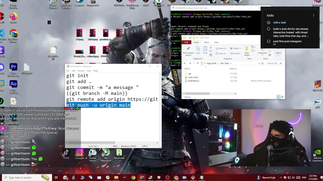323x181 pixels.
Task: Switch Explorer to details view icon
Action: 279,97
